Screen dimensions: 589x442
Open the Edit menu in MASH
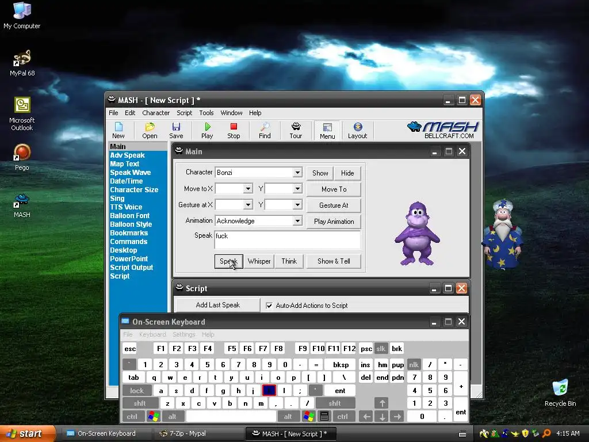[130, 113]
